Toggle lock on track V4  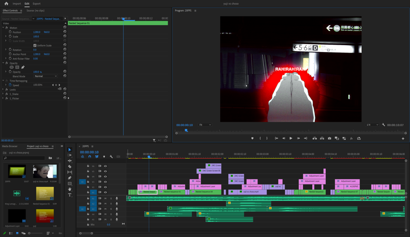point(88,177)
